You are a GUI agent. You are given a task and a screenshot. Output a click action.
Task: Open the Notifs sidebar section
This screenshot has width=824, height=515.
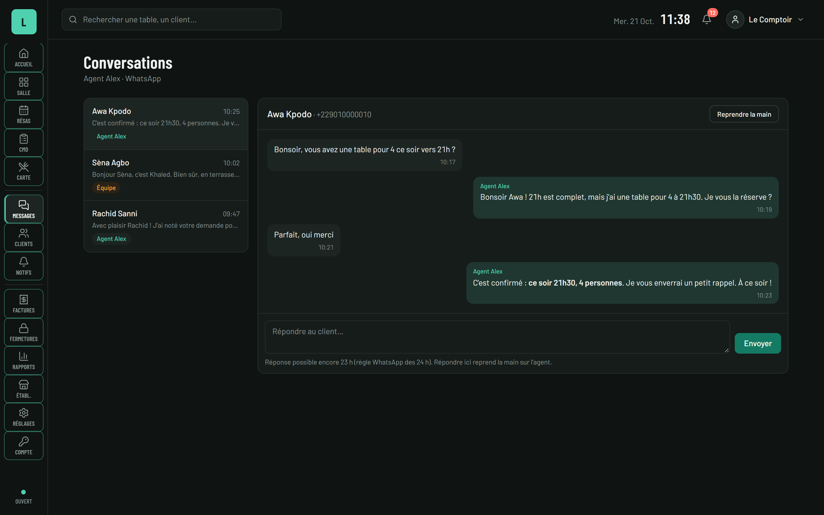point(23,266)
